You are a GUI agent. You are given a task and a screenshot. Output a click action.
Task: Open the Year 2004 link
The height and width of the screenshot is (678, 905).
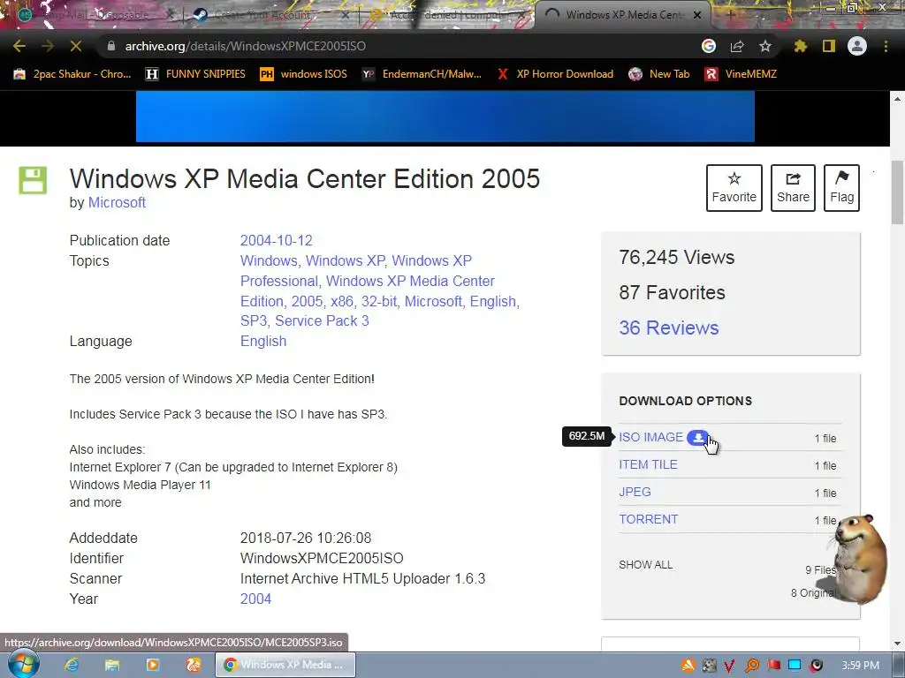(x=255, y=599)
